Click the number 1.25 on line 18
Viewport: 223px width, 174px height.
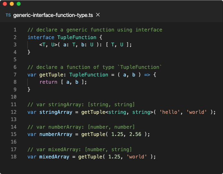[114, 157]
